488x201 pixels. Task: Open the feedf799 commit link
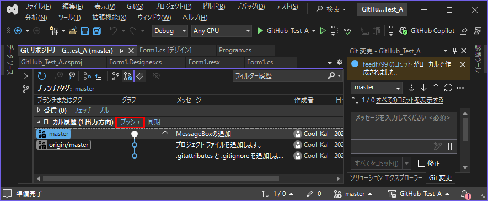(x=387, y=64)
